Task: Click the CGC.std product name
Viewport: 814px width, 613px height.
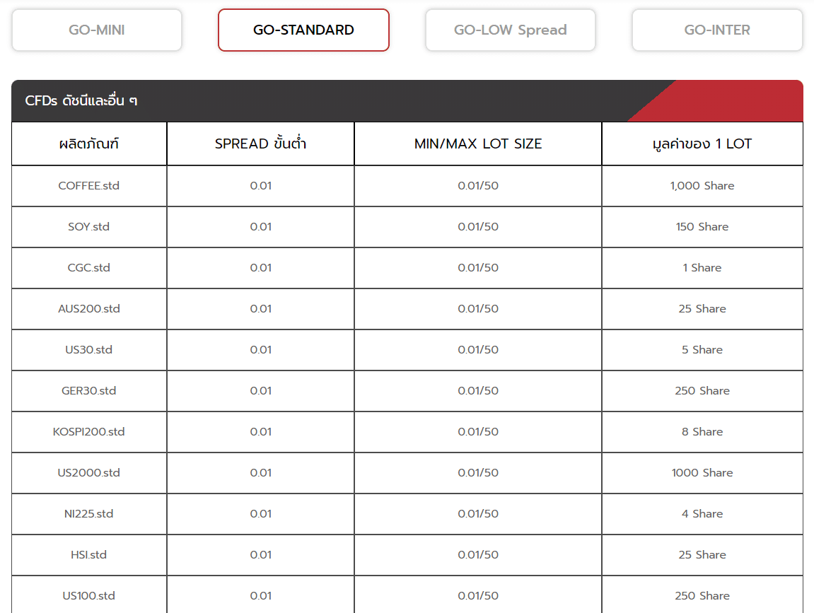Action: (x=89, y=268)
